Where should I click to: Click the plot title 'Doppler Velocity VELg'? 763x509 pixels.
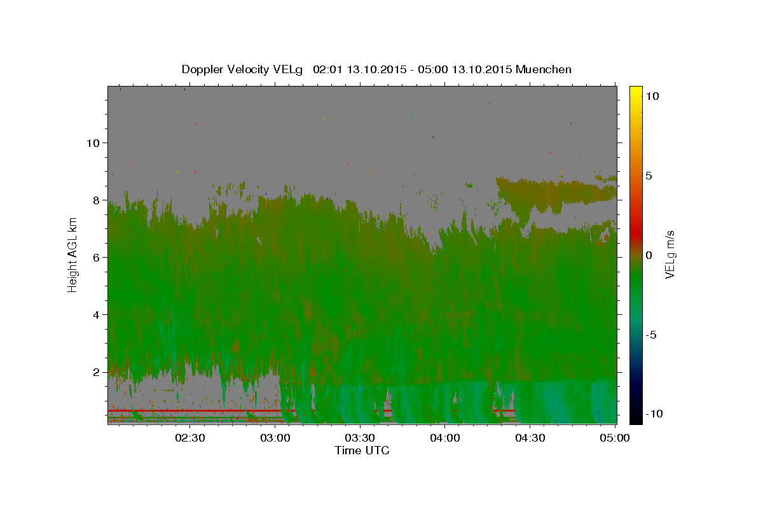coord(244,69)
